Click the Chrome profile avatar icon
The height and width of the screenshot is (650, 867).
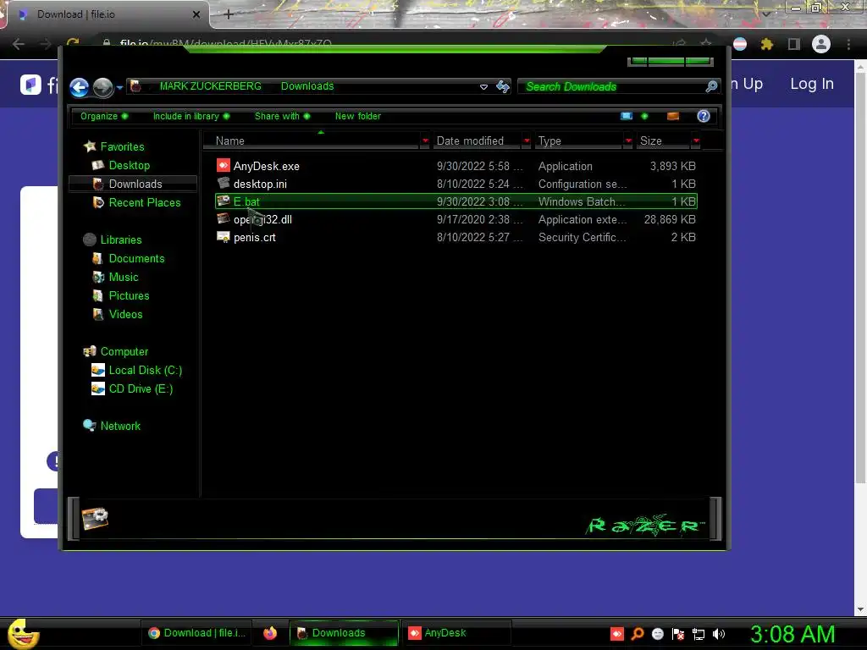pos(821,44)
